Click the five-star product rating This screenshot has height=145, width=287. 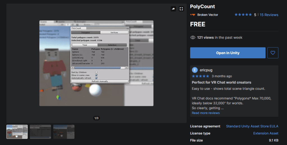(243, 14)
